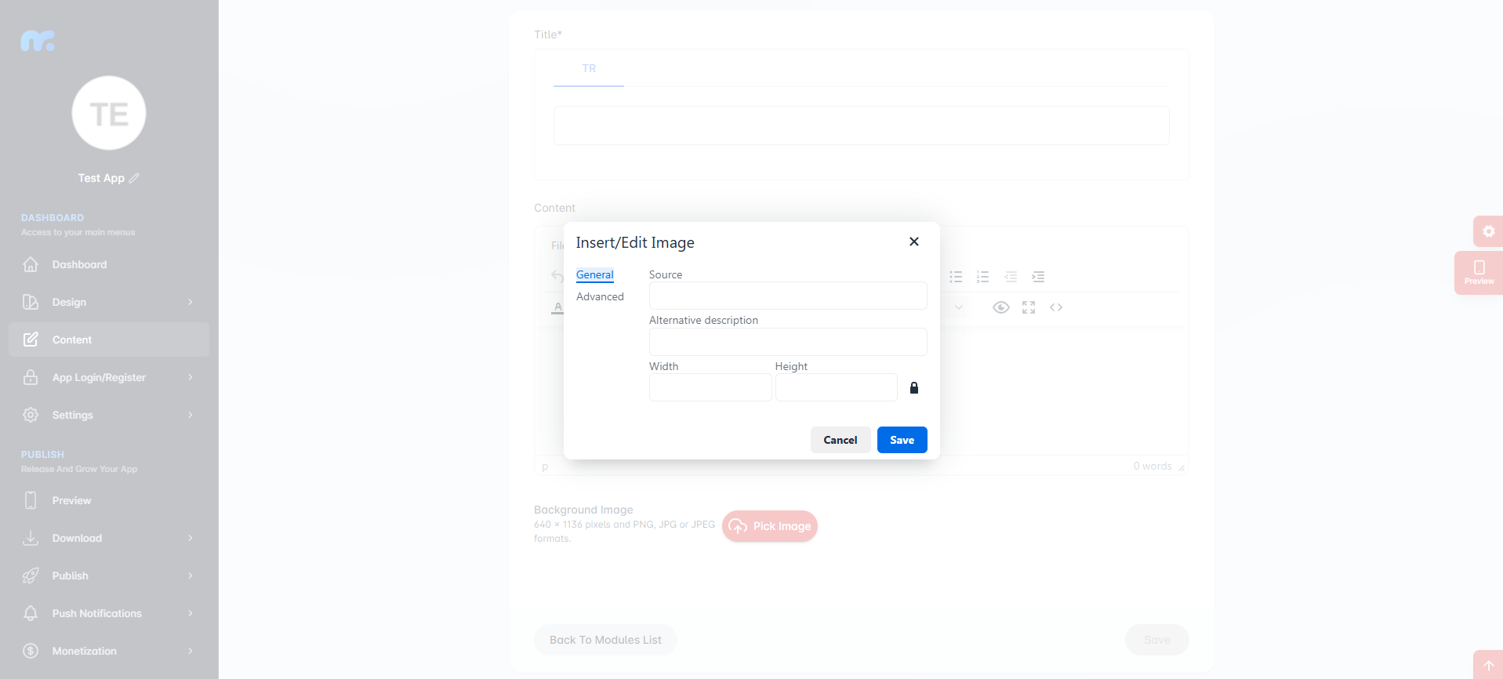Click the Height input field

(836, 387)
